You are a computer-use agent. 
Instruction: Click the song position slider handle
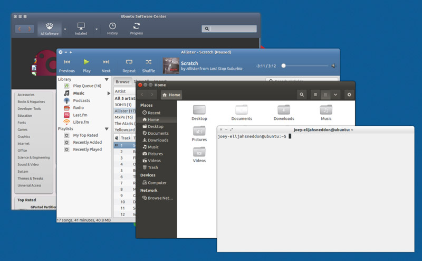(x=283, y=66)
